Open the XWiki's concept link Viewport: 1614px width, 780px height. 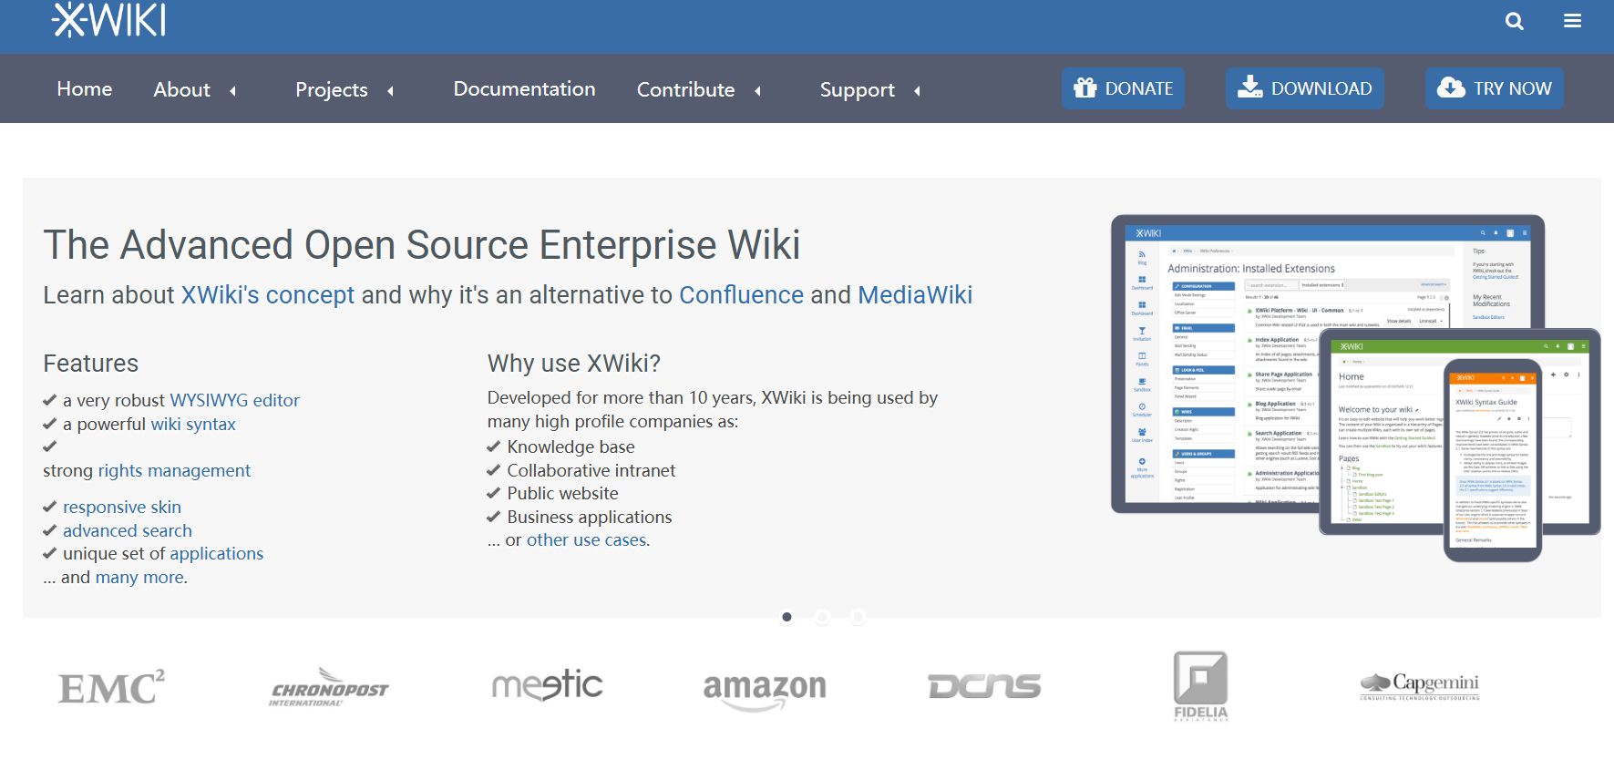point(268,295)
